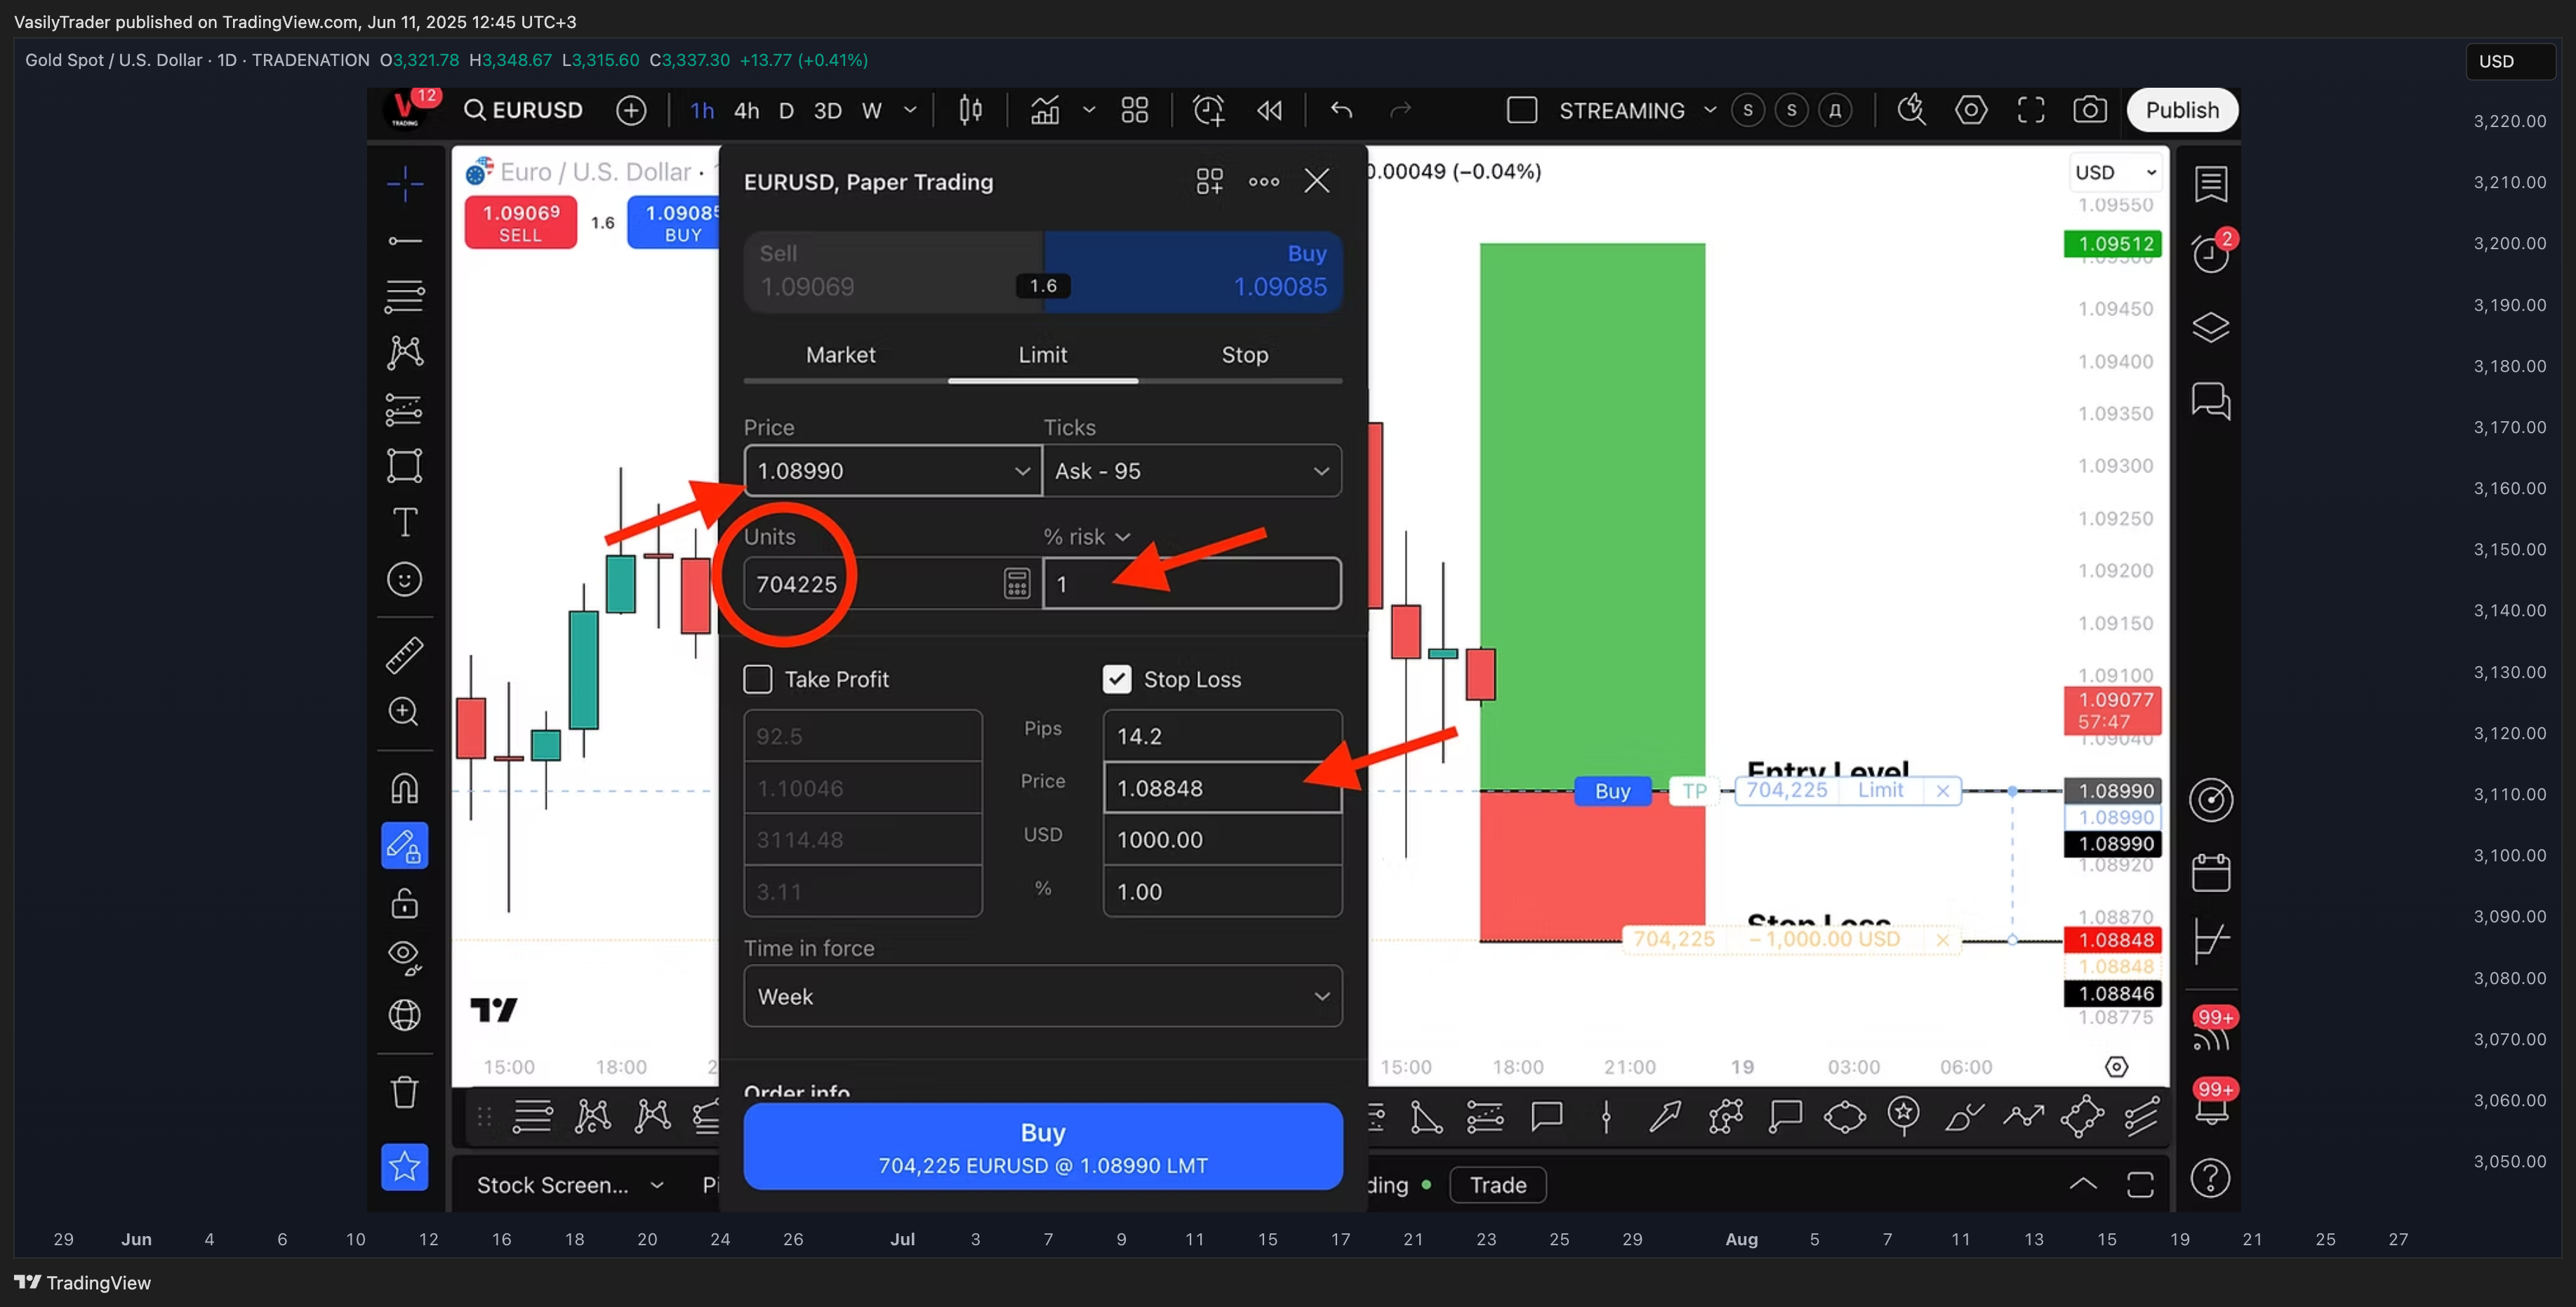Viewport: 2576px width, 1307px height.
Task: Select the rectangle shapes tool
Action: (404, 466)
